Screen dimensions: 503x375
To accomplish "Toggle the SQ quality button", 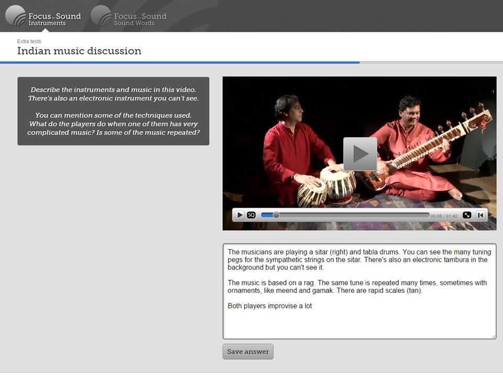I will 251,215.
